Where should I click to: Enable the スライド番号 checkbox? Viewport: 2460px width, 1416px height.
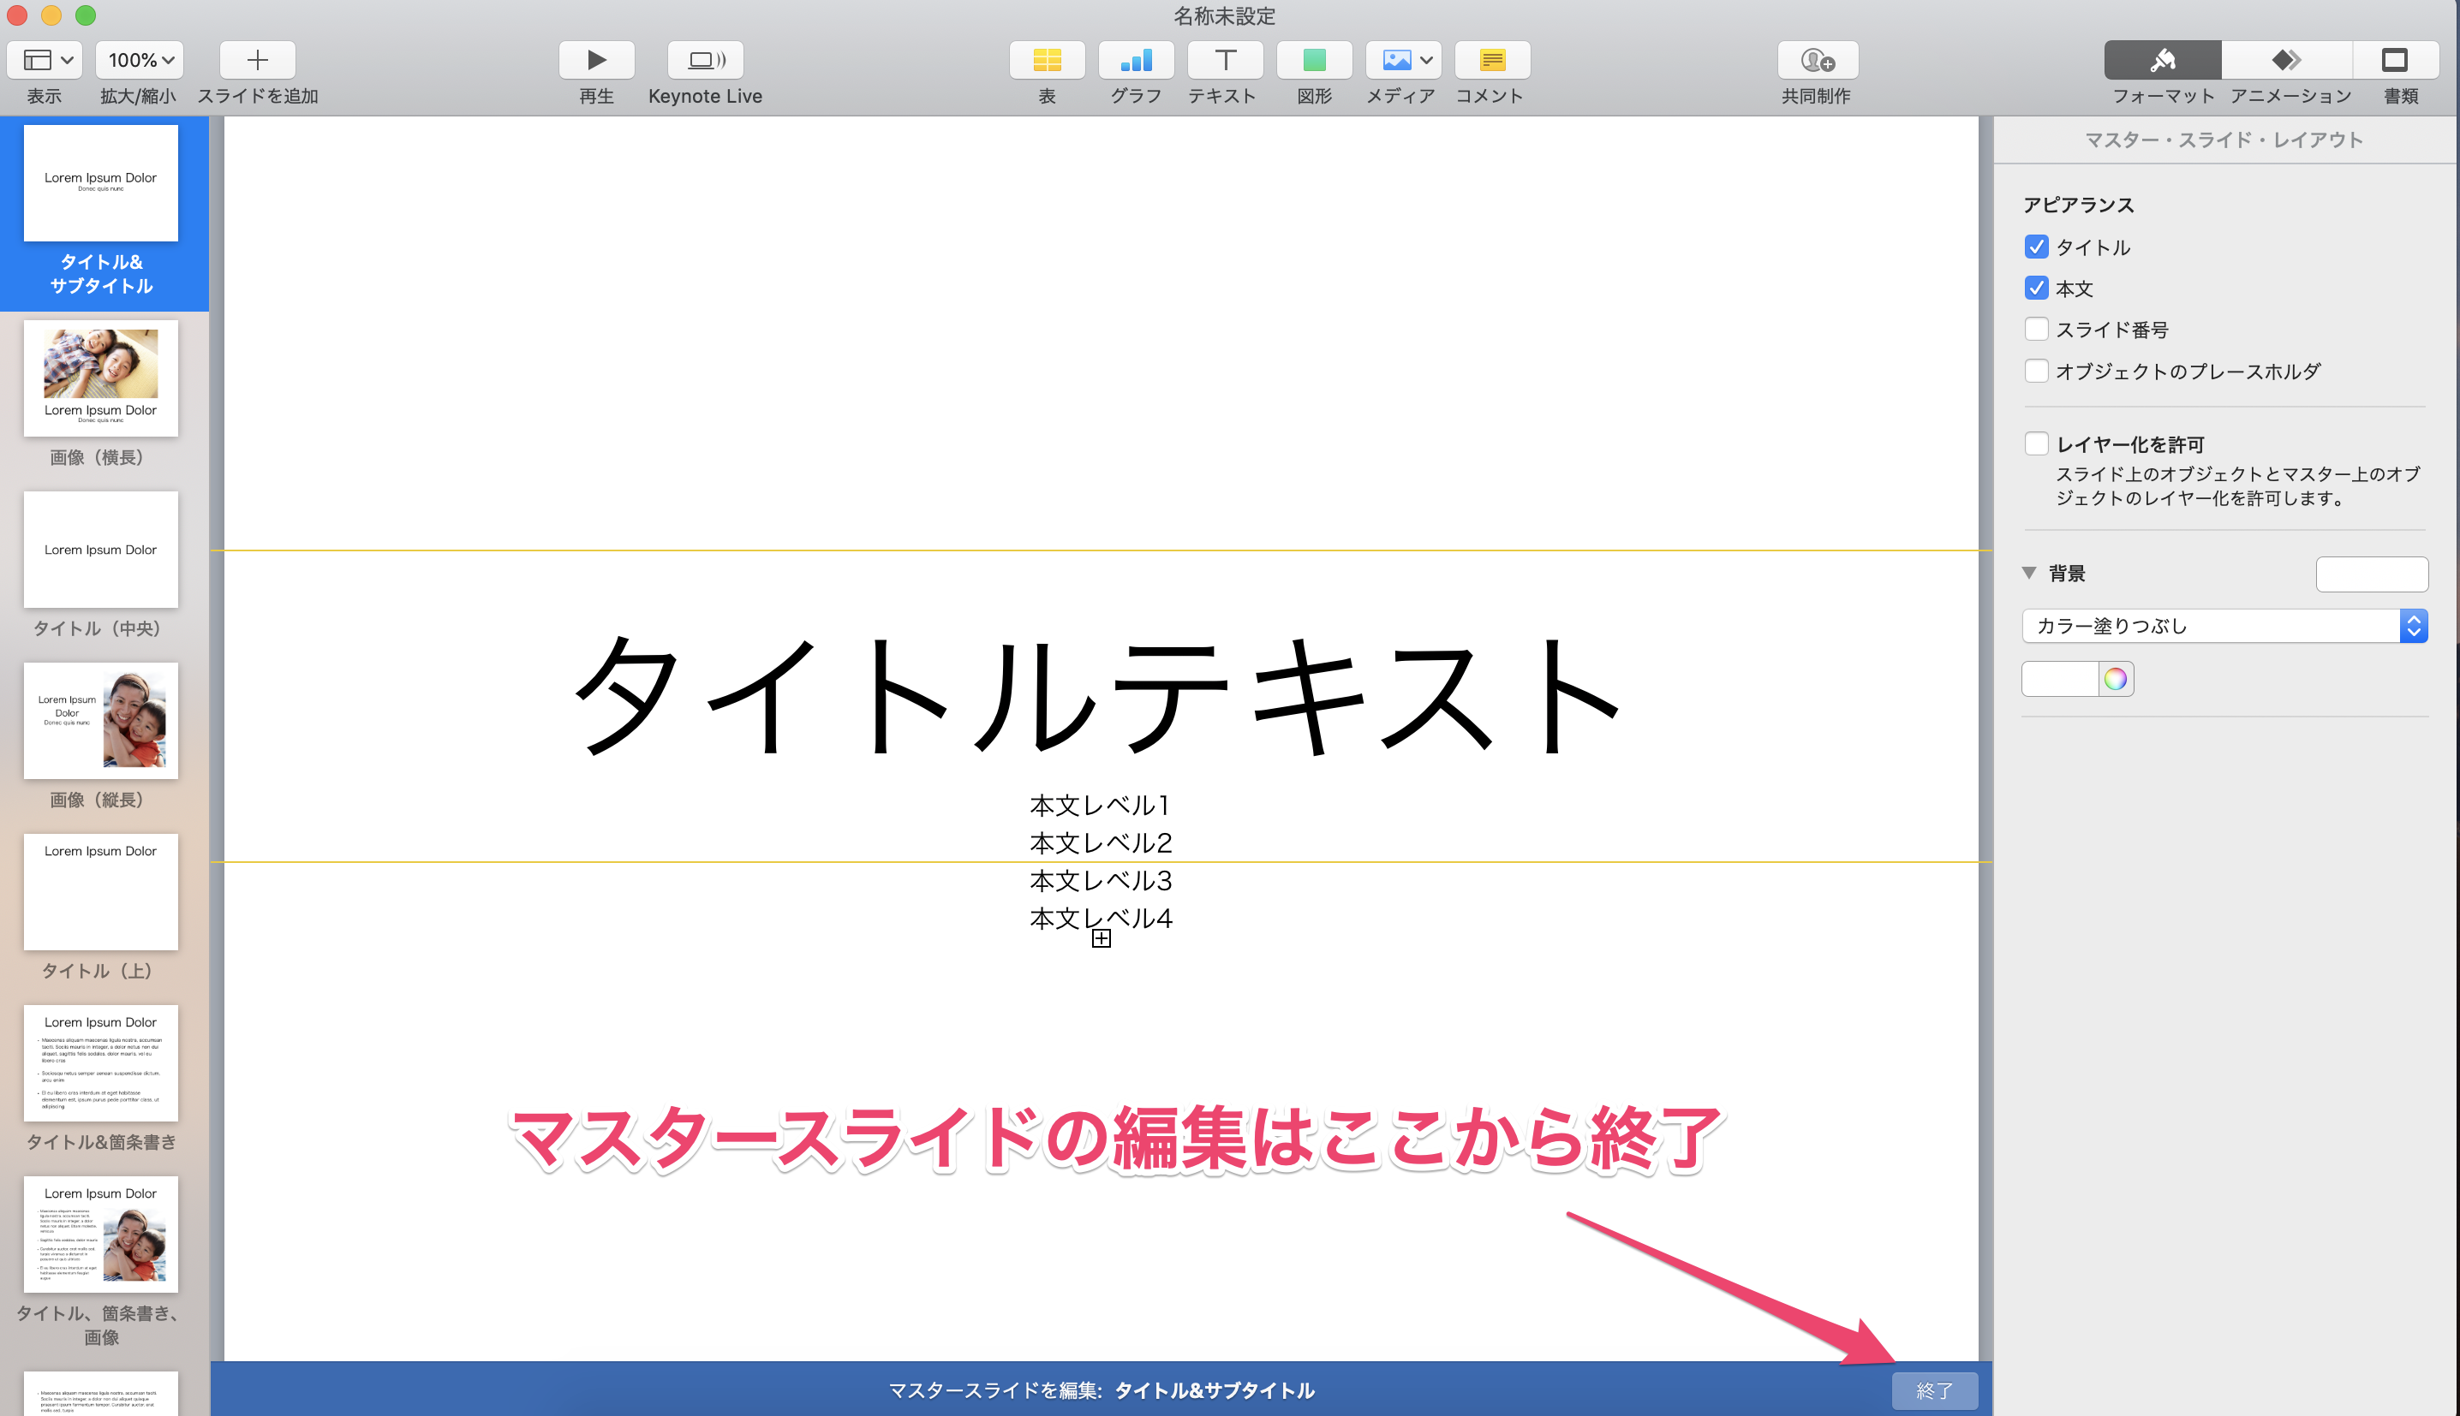(x=2037, y=329)
